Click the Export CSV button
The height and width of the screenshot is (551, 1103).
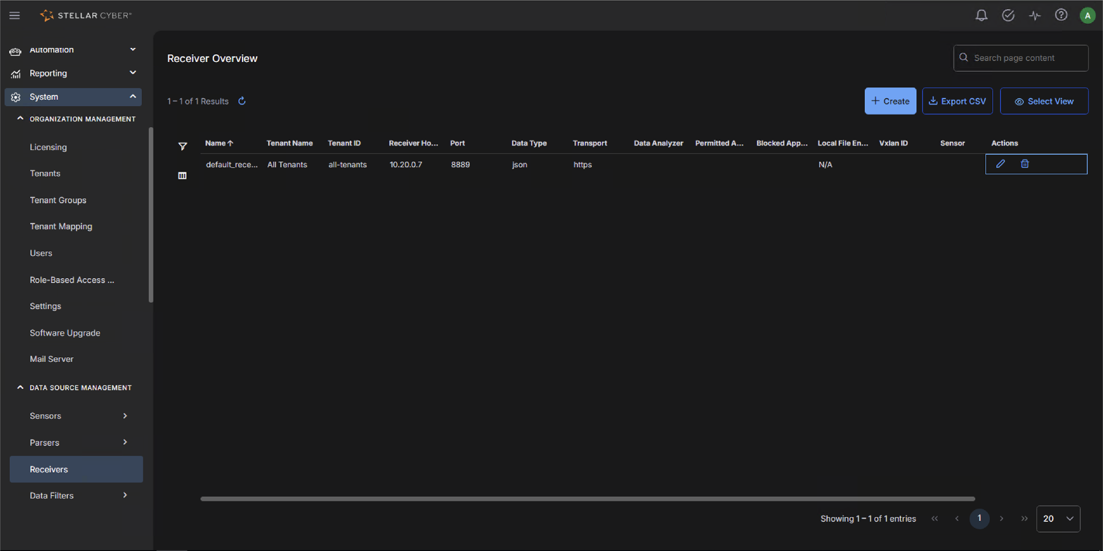[x=957, y=101]
